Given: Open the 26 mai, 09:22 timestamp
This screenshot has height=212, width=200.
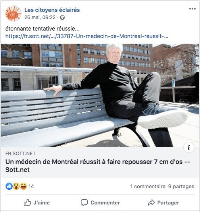Looking at the screenshot, I should coord(40,17).
